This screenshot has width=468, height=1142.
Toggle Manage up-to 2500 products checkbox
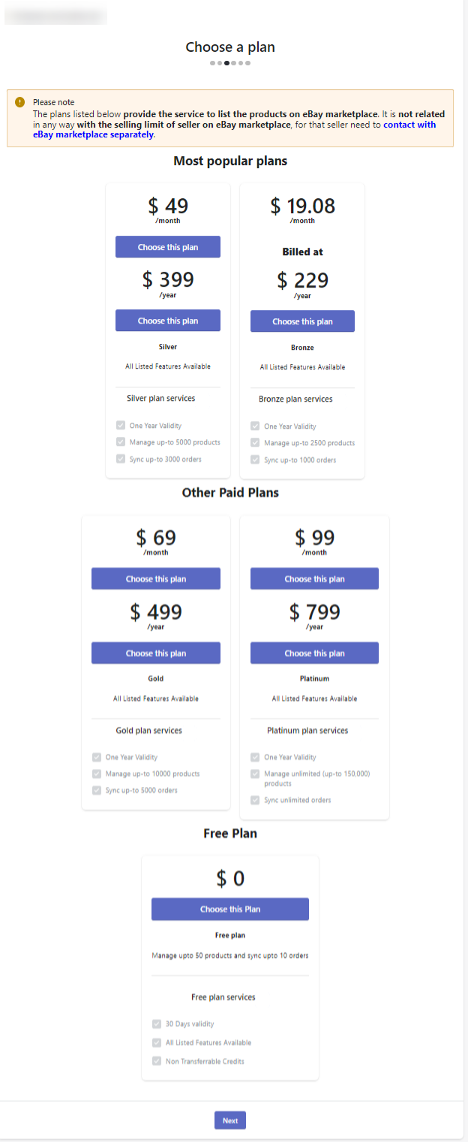tap(255, 443)
